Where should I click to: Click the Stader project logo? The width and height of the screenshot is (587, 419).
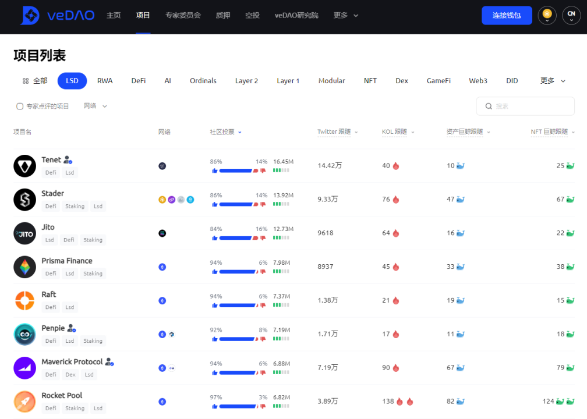point(24,200)
